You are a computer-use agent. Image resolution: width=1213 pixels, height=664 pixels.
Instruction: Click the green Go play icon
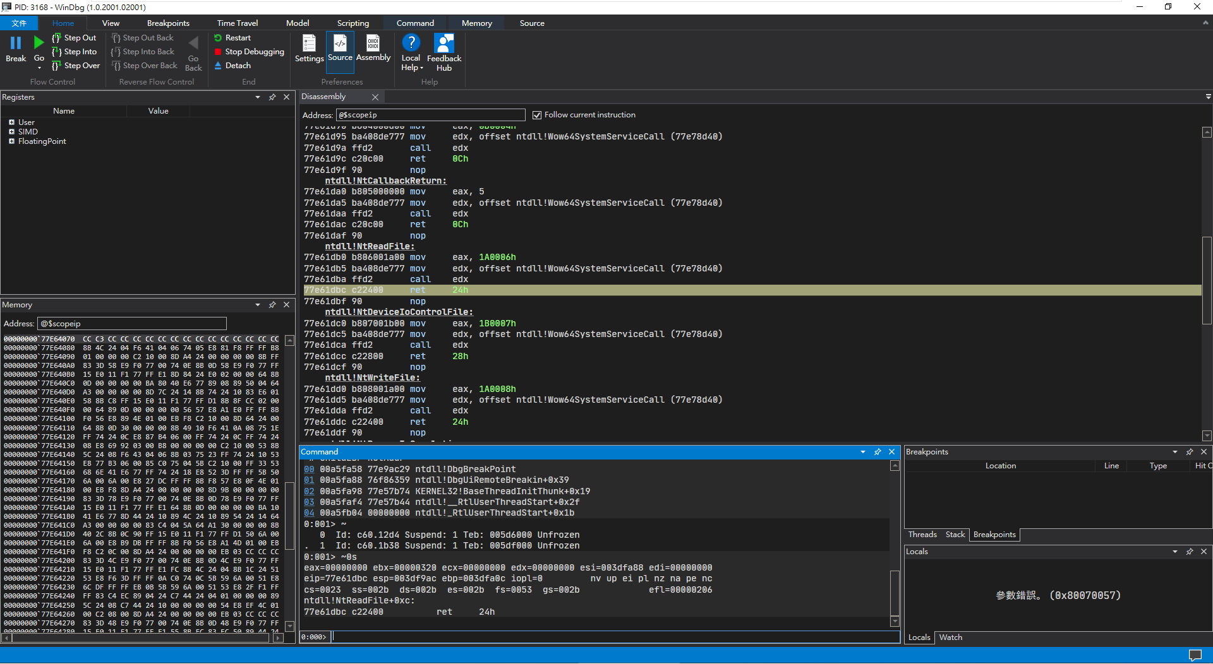coord(39,43)
